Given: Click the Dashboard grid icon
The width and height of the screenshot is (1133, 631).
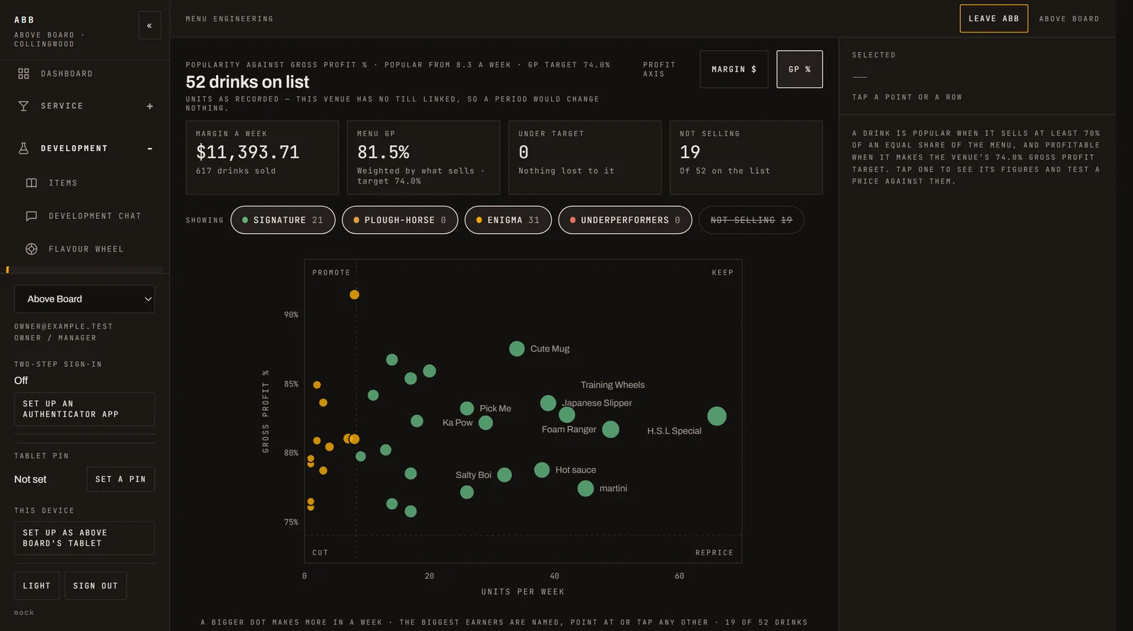Looking at the screenshot, I should click(x=23, y=74).
